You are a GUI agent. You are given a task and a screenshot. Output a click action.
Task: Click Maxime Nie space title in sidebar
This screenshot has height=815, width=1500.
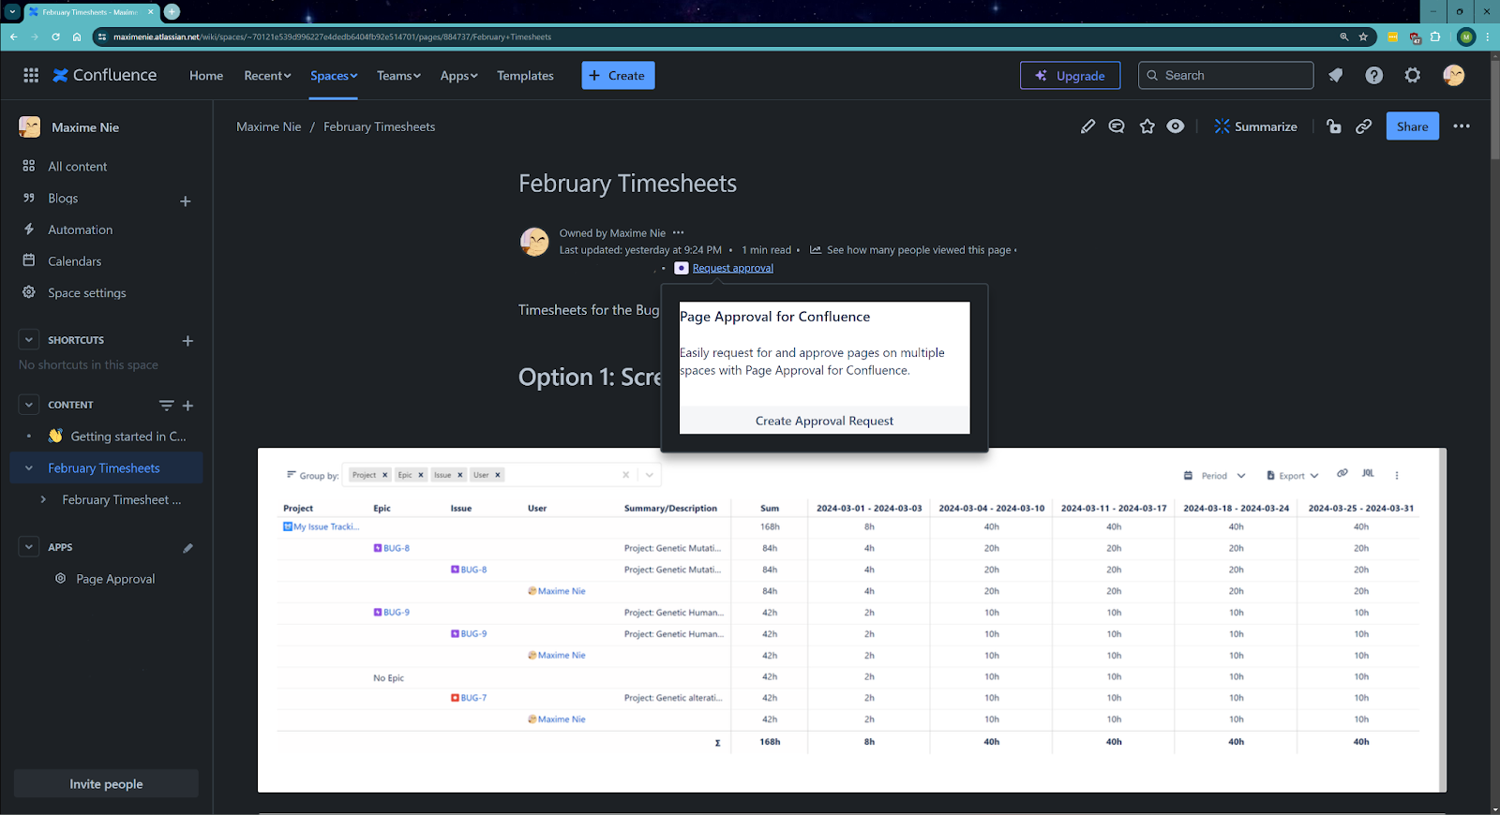click(x=85, y=127)
